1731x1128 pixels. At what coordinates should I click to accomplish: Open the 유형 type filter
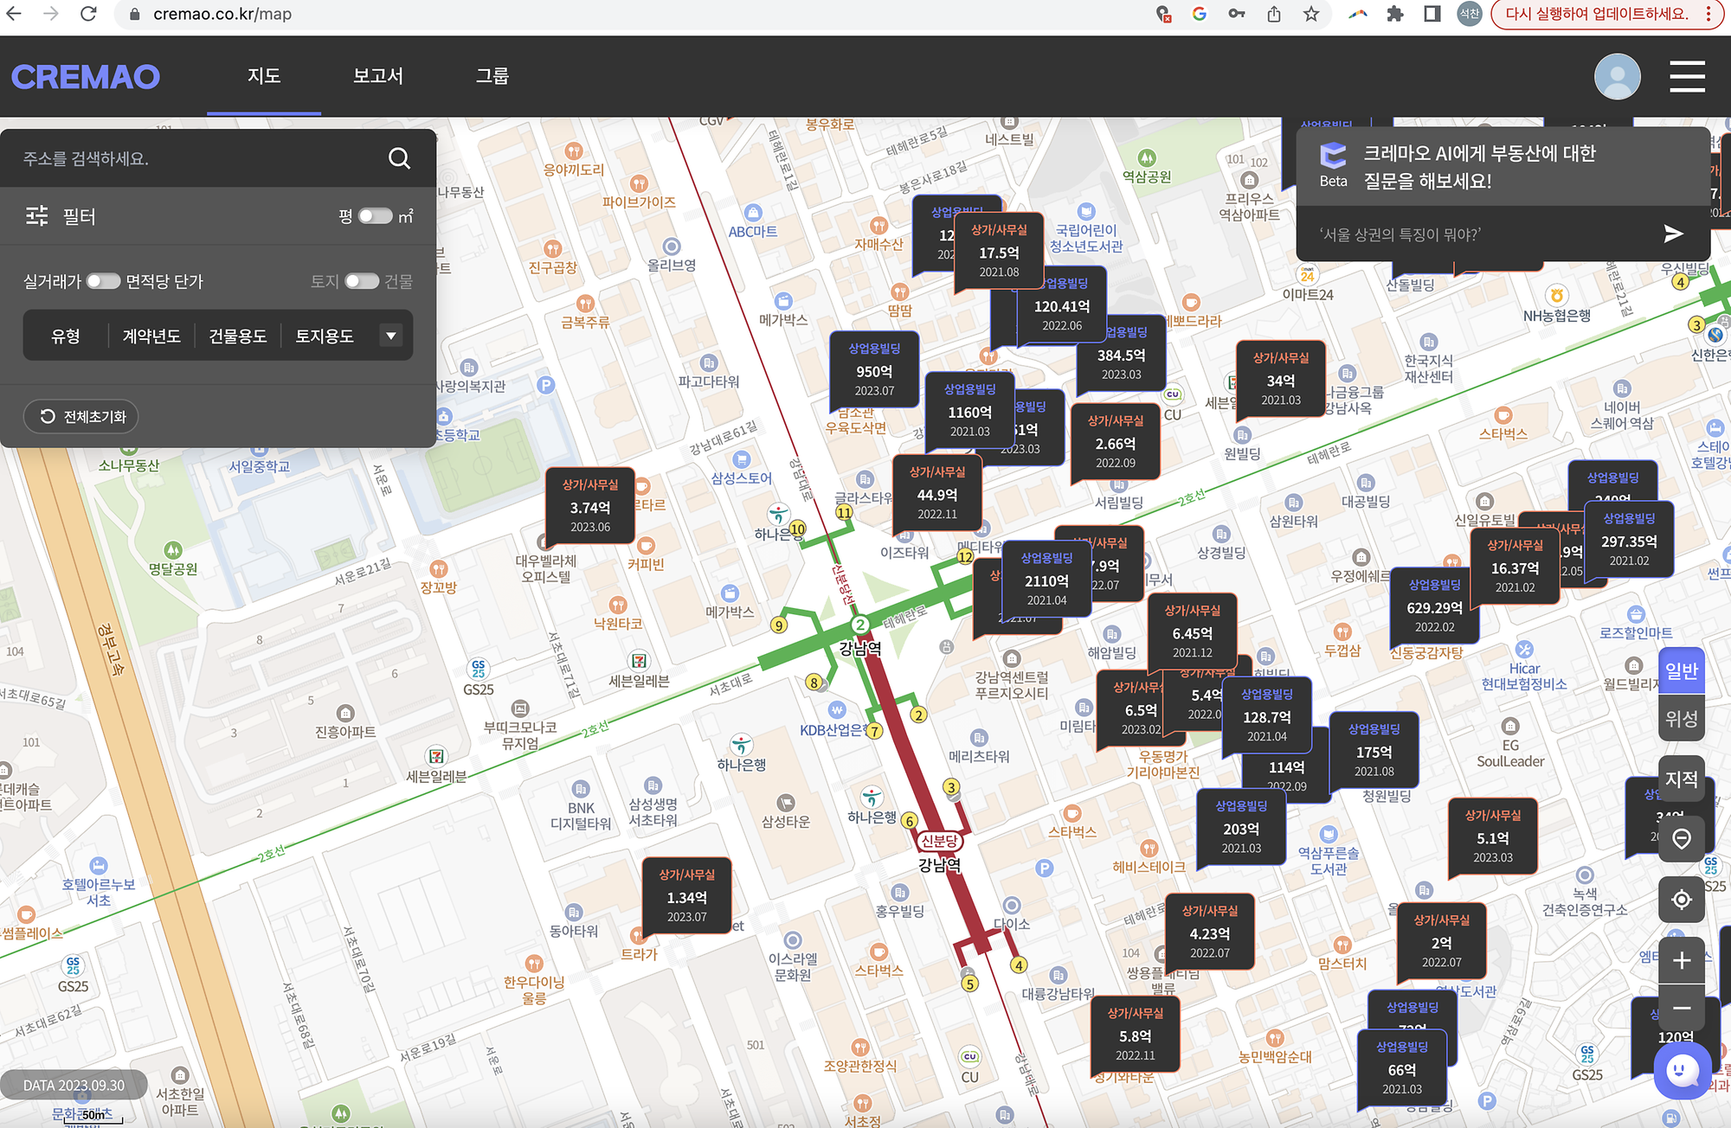click(66, 336)
